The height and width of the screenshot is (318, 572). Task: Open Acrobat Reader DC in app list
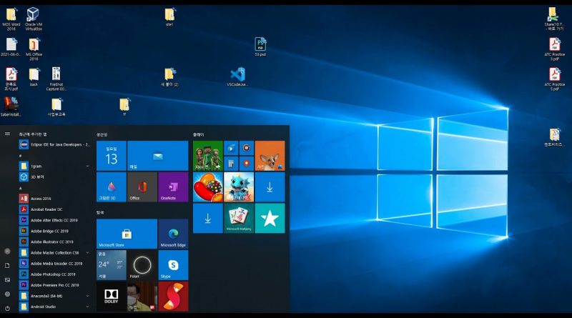(55, 209)
